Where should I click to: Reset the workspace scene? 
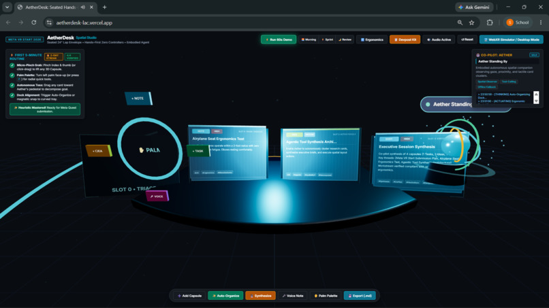point(467,39)
